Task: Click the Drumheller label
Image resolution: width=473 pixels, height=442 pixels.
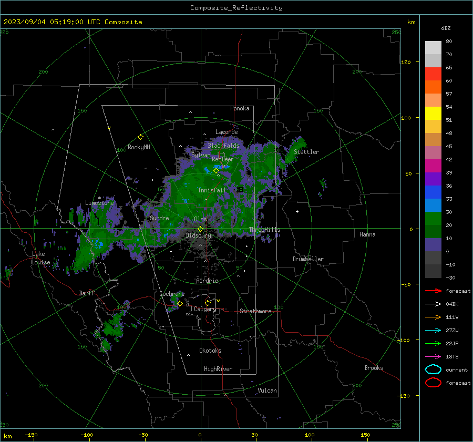Action: click(x=308, y=259)
